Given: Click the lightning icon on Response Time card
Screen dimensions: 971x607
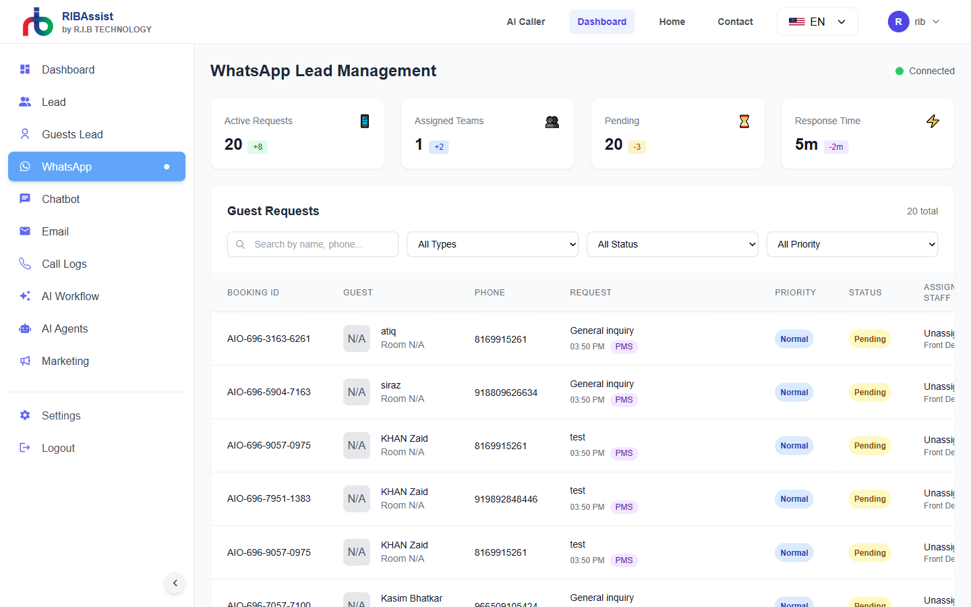Looking at the screenshot, I should pos(933,121).
